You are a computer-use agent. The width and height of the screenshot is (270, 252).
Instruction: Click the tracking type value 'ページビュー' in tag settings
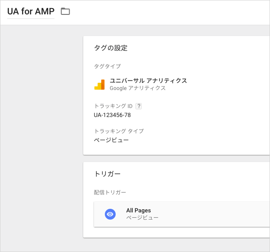tap(111, 140)
